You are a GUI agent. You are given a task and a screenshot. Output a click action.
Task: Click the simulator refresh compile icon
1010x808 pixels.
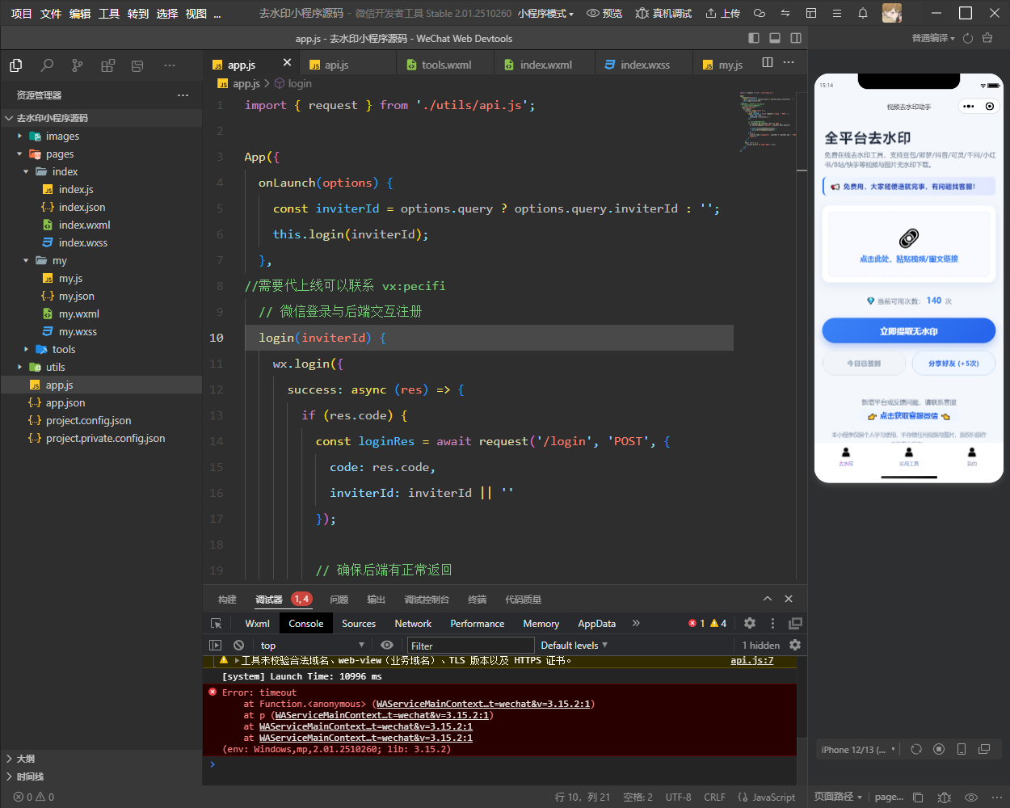coord(967,38)
